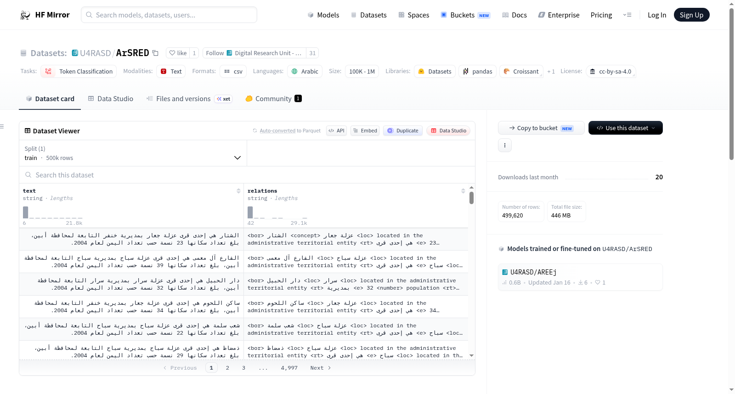Image resolution: width=735 pixels, height=394 pixels.
Task: Click Copy to bucket button
Action: click(541, 128)
